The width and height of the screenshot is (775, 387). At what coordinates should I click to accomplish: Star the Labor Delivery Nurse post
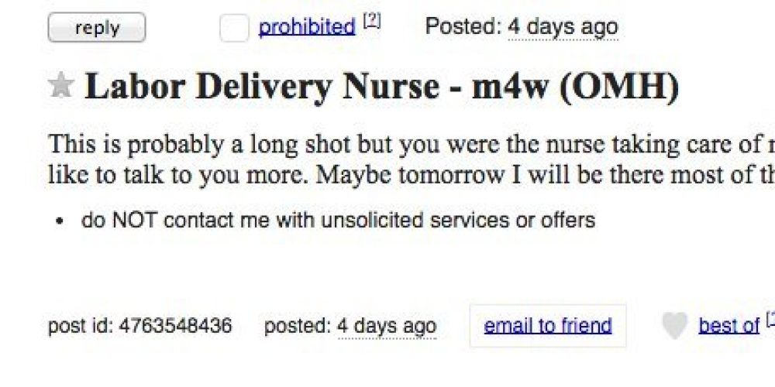click(61, 85)
